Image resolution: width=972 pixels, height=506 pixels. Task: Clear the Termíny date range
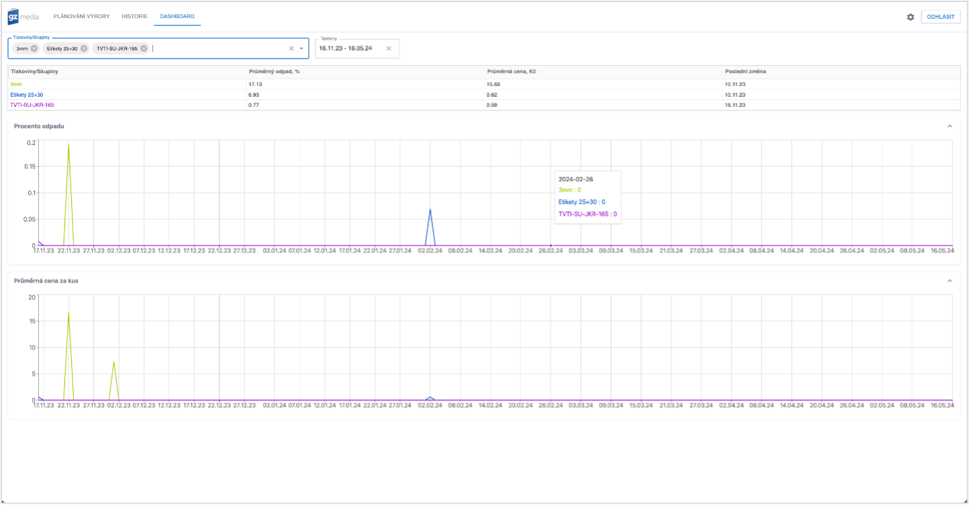click(x=389, y=48)
